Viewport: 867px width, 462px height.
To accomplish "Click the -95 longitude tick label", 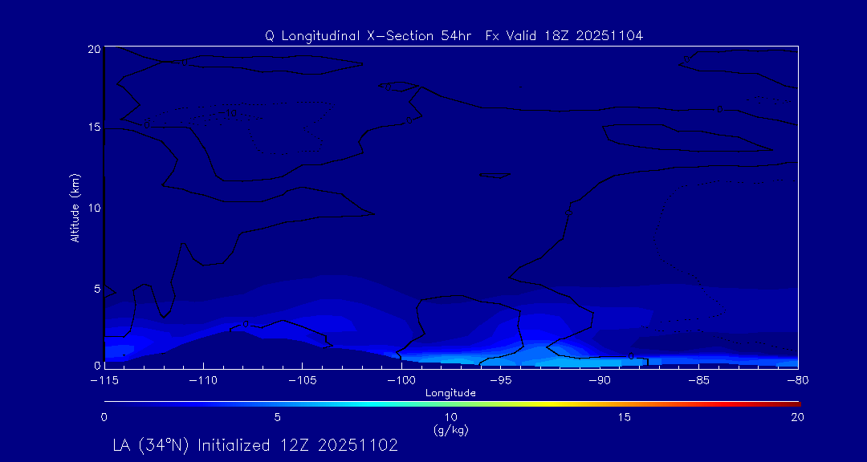I will pyautogui.click(x=500, y=381).
